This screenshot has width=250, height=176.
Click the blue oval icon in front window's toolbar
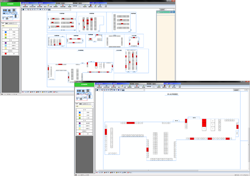(x=118, y=90)
